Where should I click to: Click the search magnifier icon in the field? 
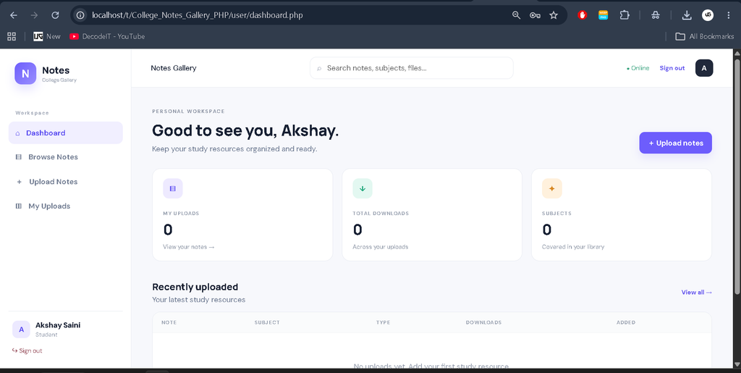[319, 69]
